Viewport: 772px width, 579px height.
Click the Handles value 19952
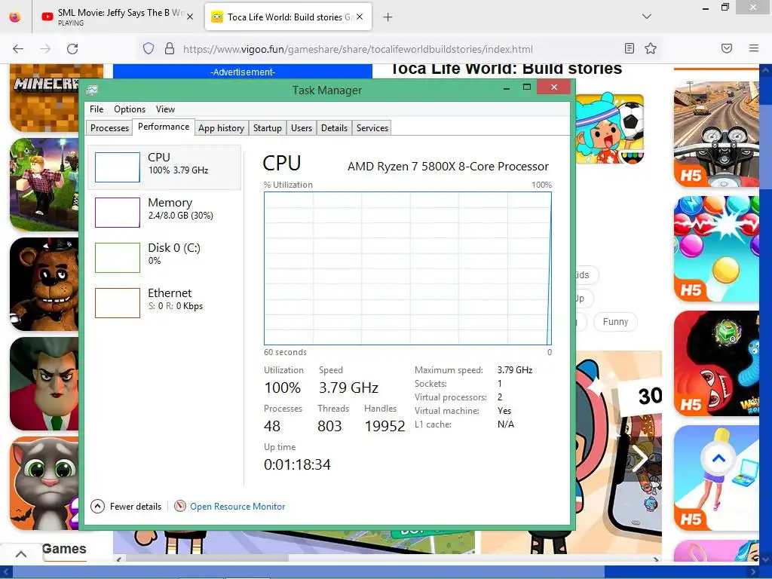point(384,426)
